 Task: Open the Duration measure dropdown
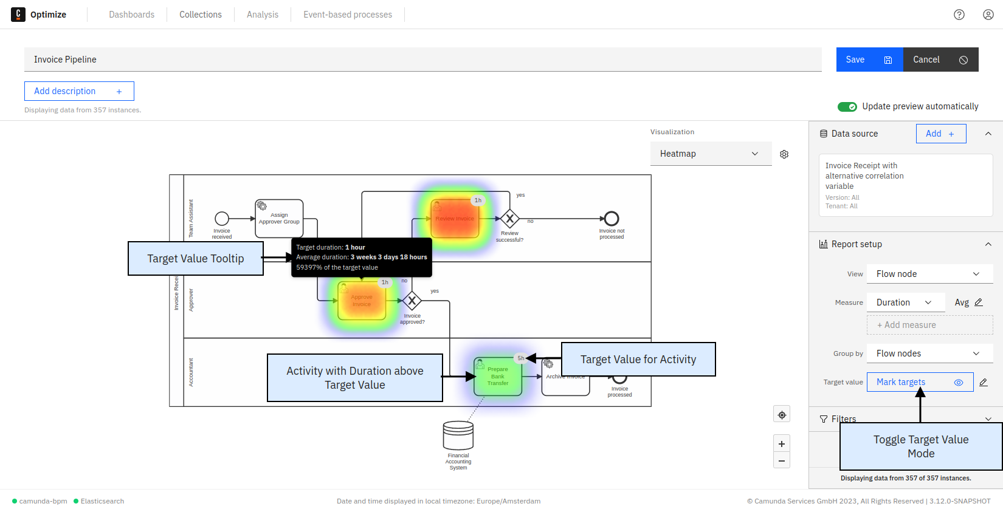tap(905, 302)
